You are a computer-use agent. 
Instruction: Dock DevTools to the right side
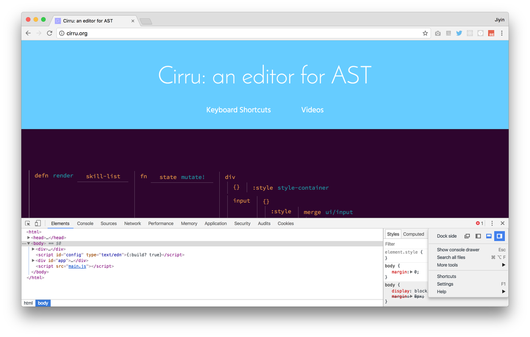click(x=499, y=236)
